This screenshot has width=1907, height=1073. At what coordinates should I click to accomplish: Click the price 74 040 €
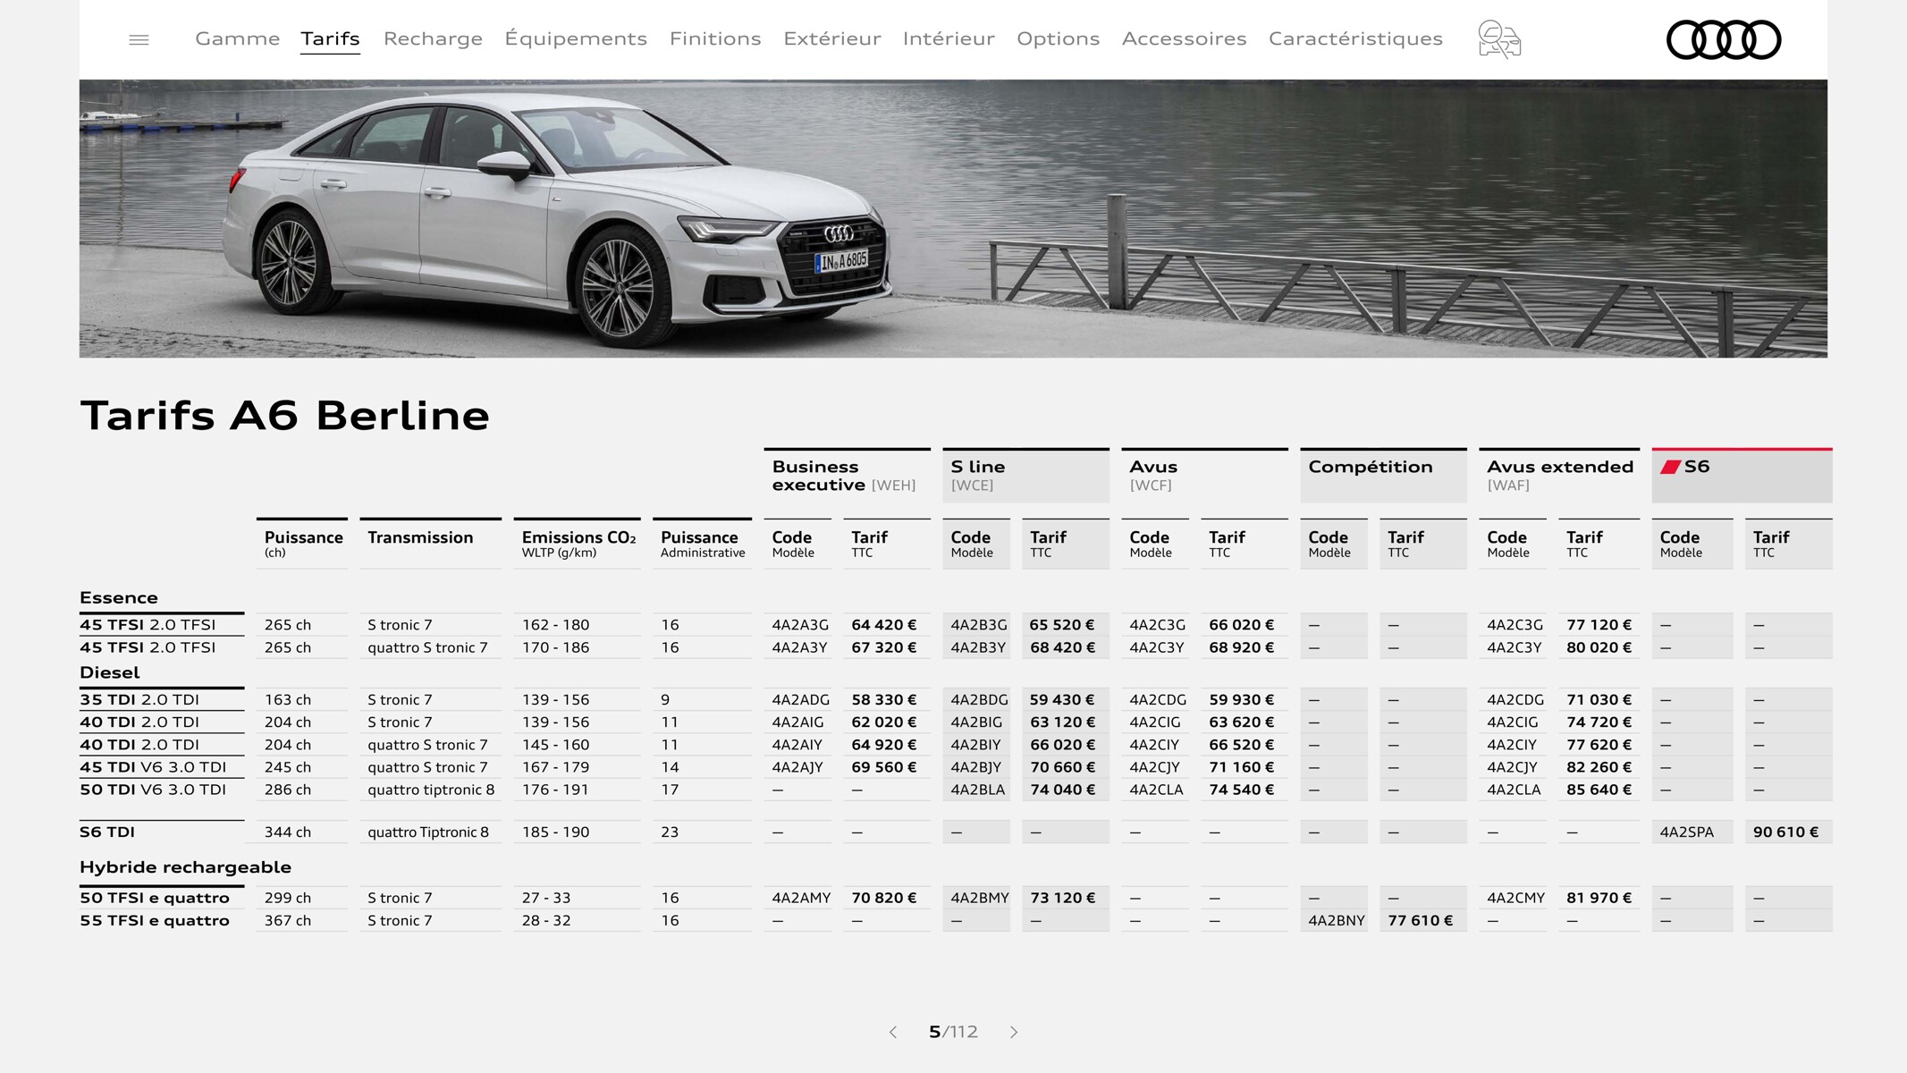(x=1063, y=790)
